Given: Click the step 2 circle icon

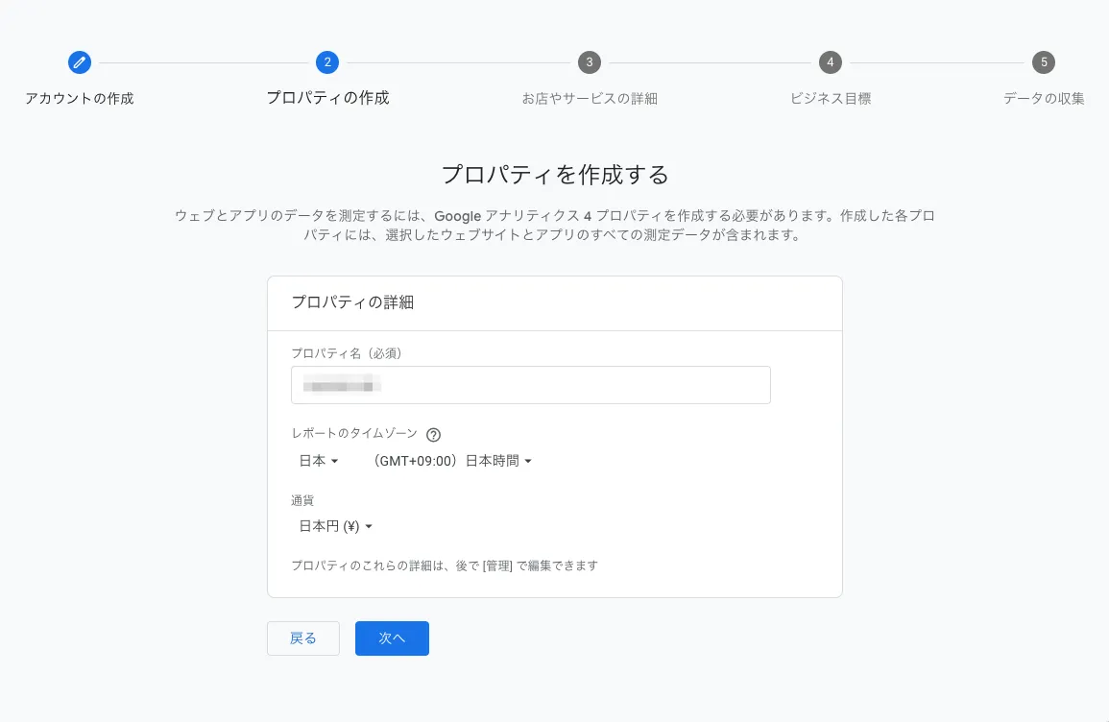Looking at the screenshot, I should click(327, 62).
